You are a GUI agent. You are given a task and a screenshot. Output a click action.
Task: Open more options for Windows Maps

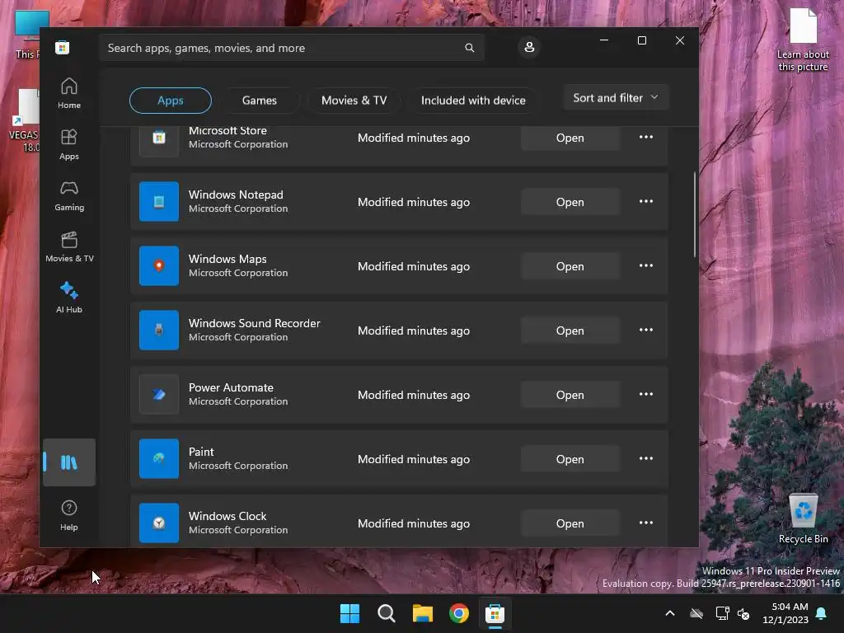point(646,265)
